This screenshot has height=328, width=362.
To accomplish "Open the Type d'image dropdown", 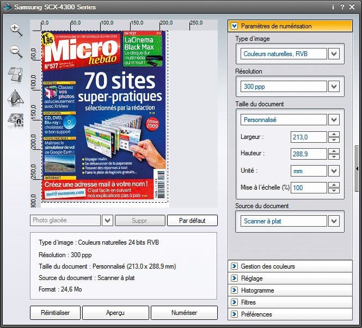I will (334, 54).
